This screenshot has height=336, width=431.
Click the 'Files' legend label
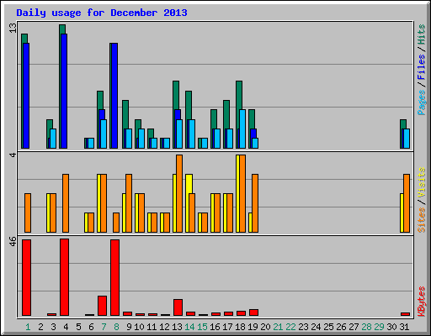point(422,66)
